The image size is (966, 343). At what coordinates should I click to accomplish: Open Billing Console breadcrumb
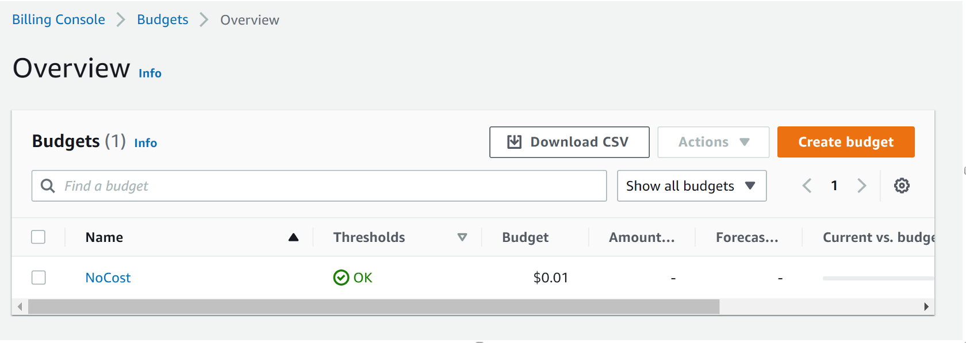[59, 20]
